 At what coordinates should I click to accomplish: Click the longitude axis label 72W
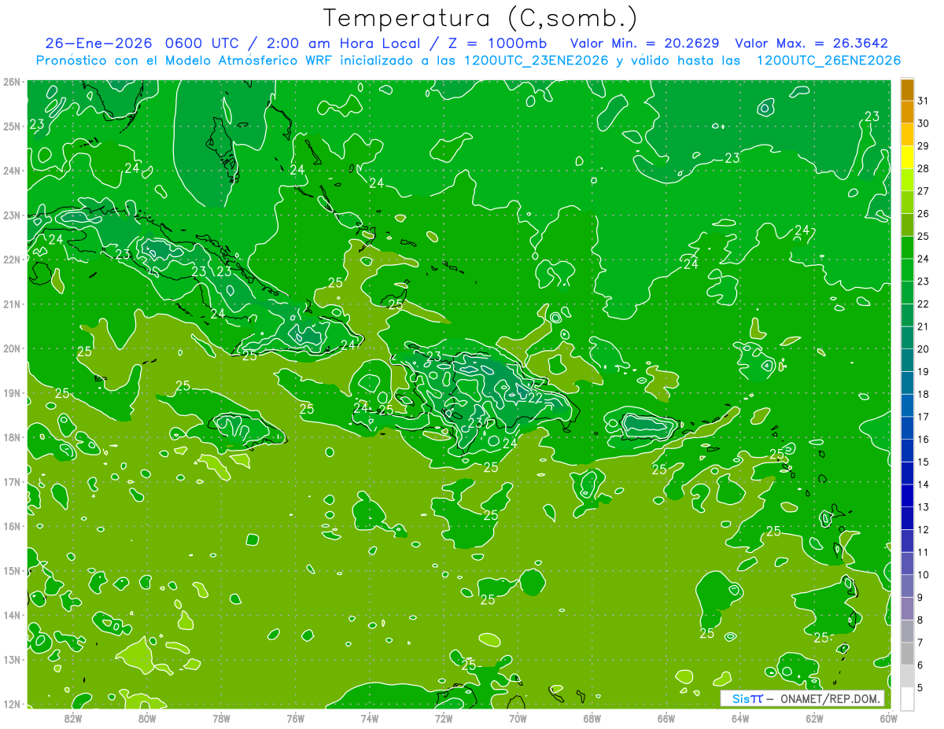click(x=443, y=718)
